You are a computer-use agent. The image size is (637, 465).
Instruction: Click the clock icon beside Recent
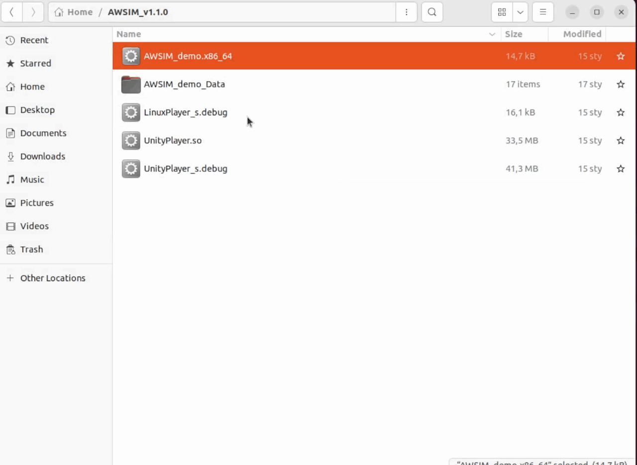tap(10, 40)
